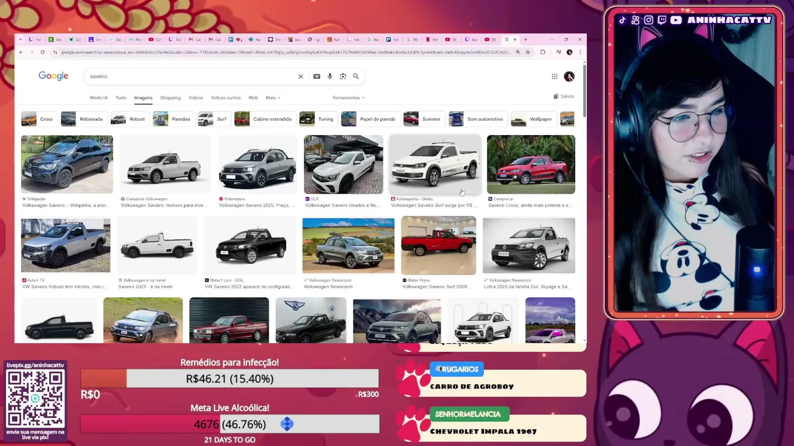Filter images by Som automotivo chip

click(x=477, y=119)
